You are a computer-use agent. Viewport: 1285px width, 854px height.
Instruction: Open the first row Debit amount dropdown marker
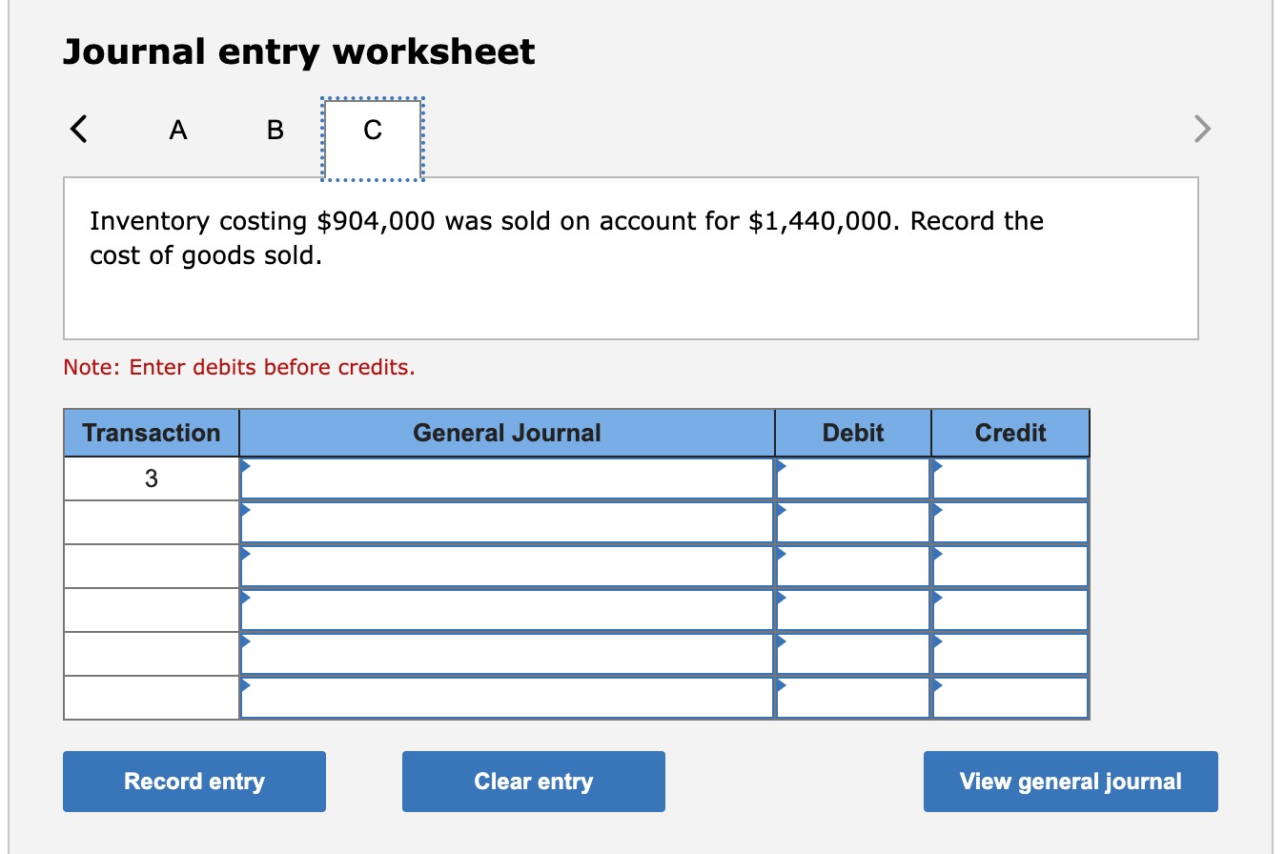tap(782, 464)
